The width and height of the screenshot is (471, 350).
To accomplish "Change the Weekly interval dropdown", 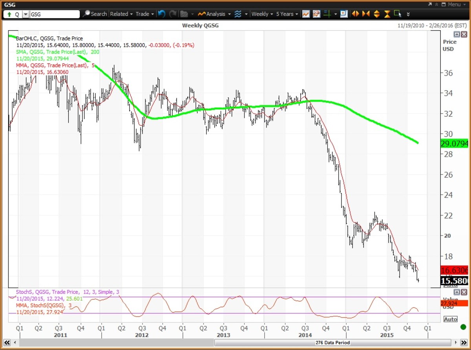I will click(x=262, y=14).
